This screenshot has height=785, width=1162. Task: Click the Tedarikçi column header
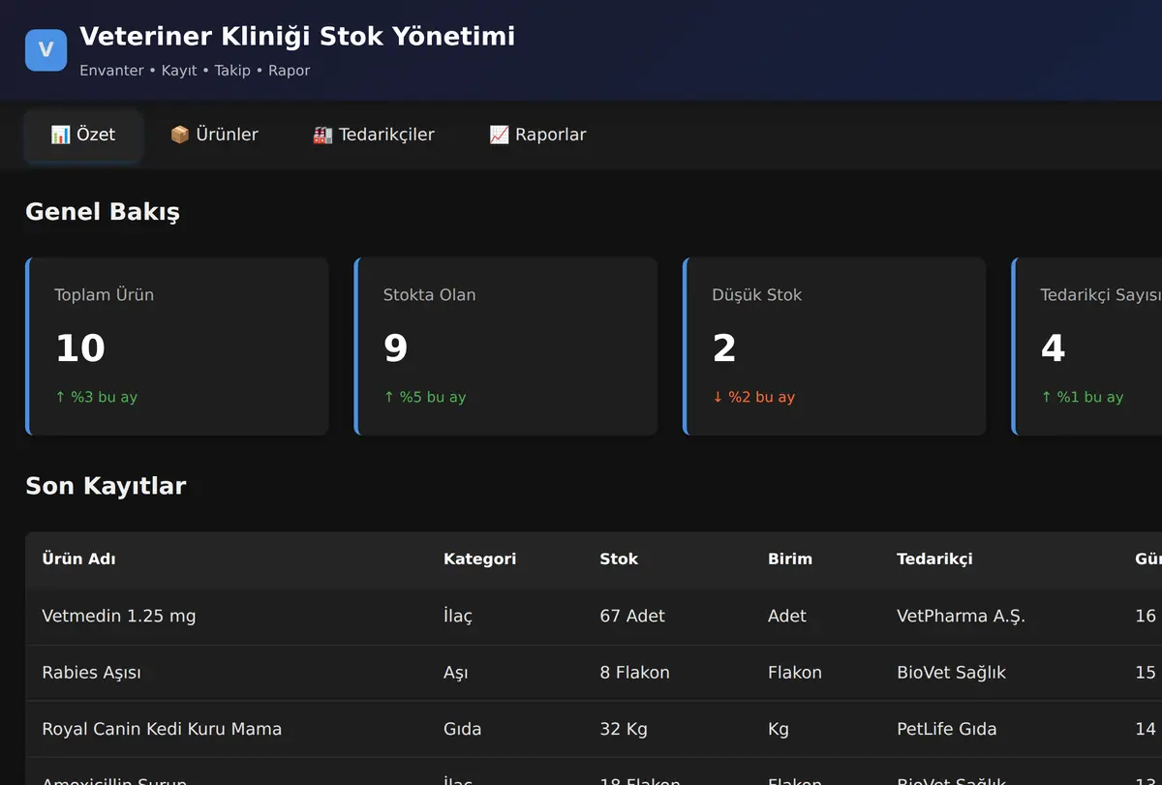[934, 559]
